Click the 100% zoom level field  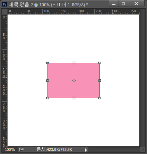point(10,149)
